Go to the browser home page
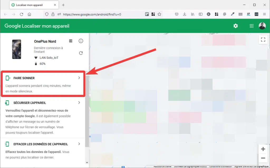Viewport: 270px width, 168px height. click(x=30, y=14)
